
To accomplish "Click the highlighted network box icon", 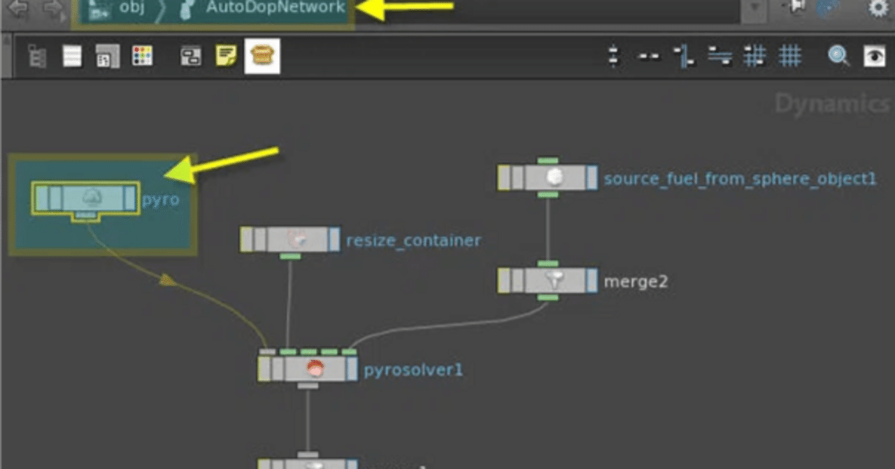I will (x=263, y=56).
